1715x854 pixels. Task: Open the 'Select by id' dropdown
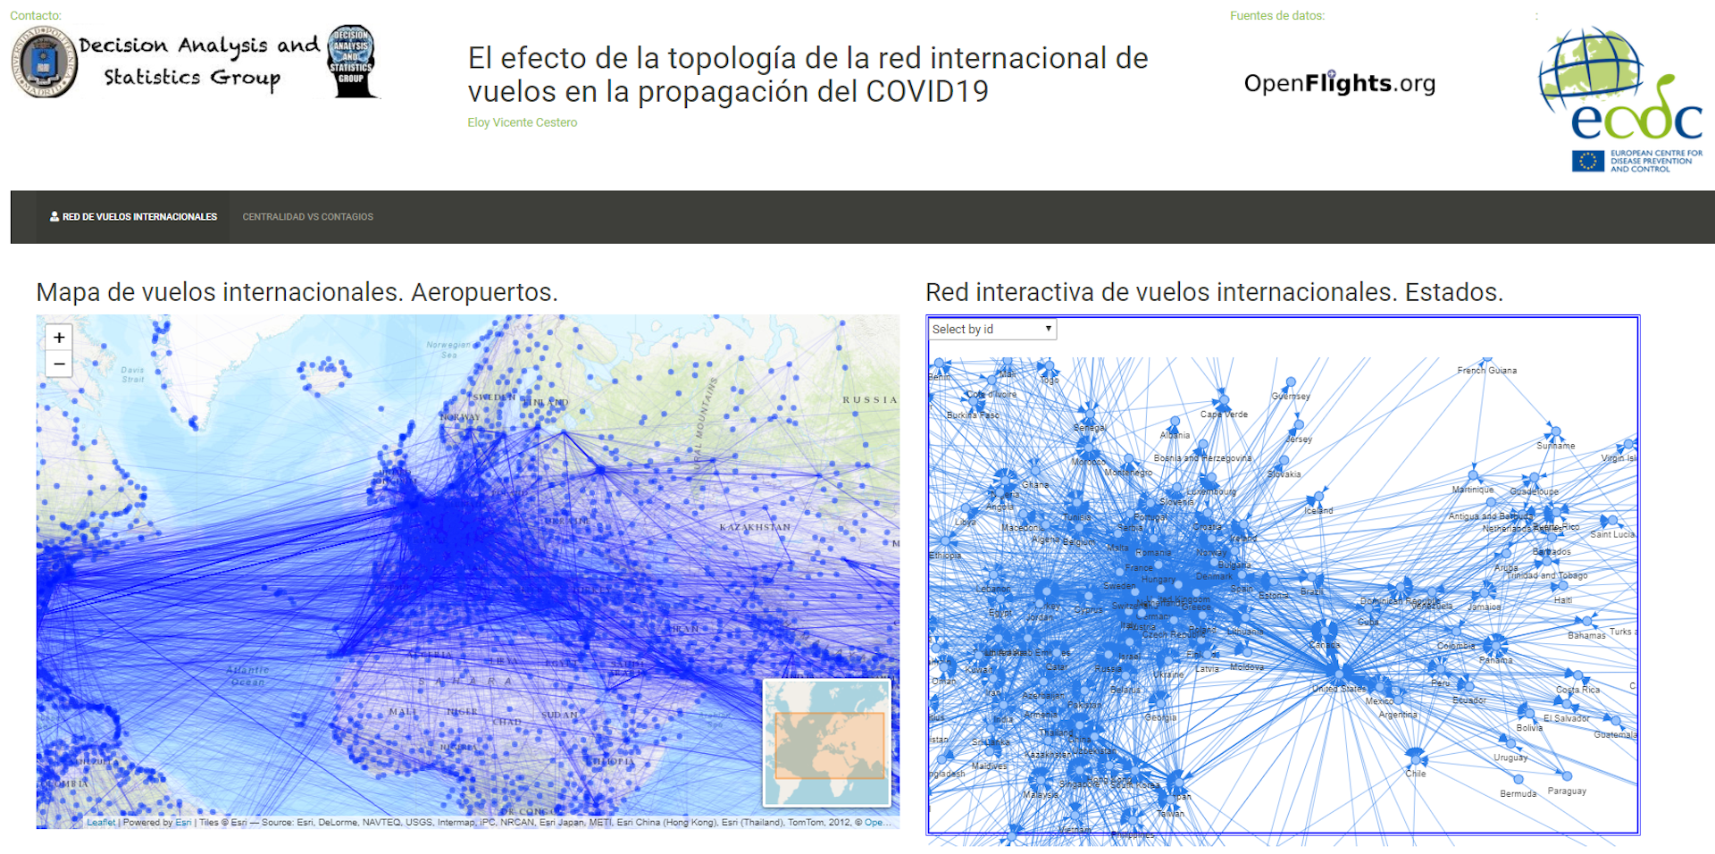(991, 330)
